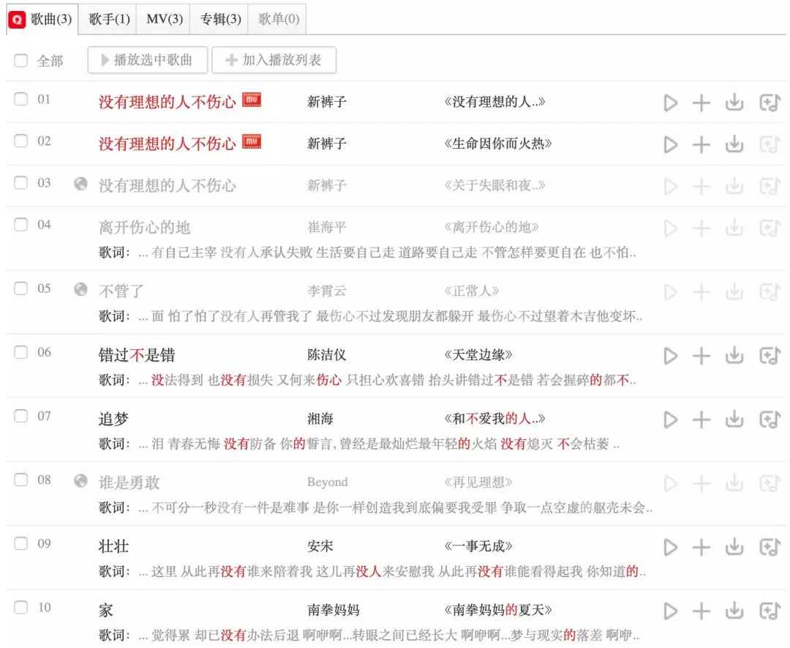Add song 01 to a song list
The height and width of the screenshot is (648, 790).
point(770,103)
